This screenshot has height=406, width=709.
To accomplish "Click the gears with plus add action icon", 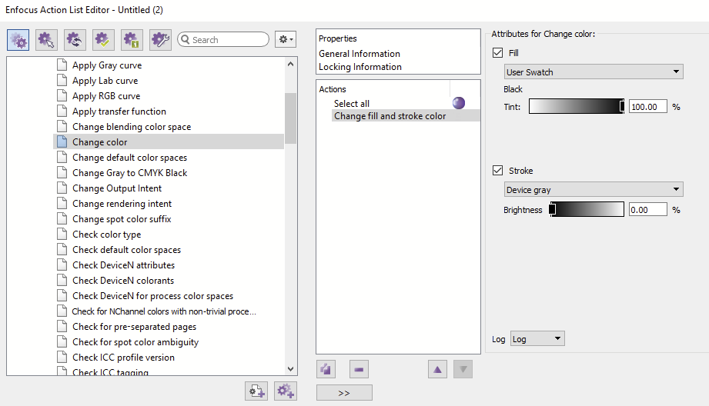I will tap(286, 391).
